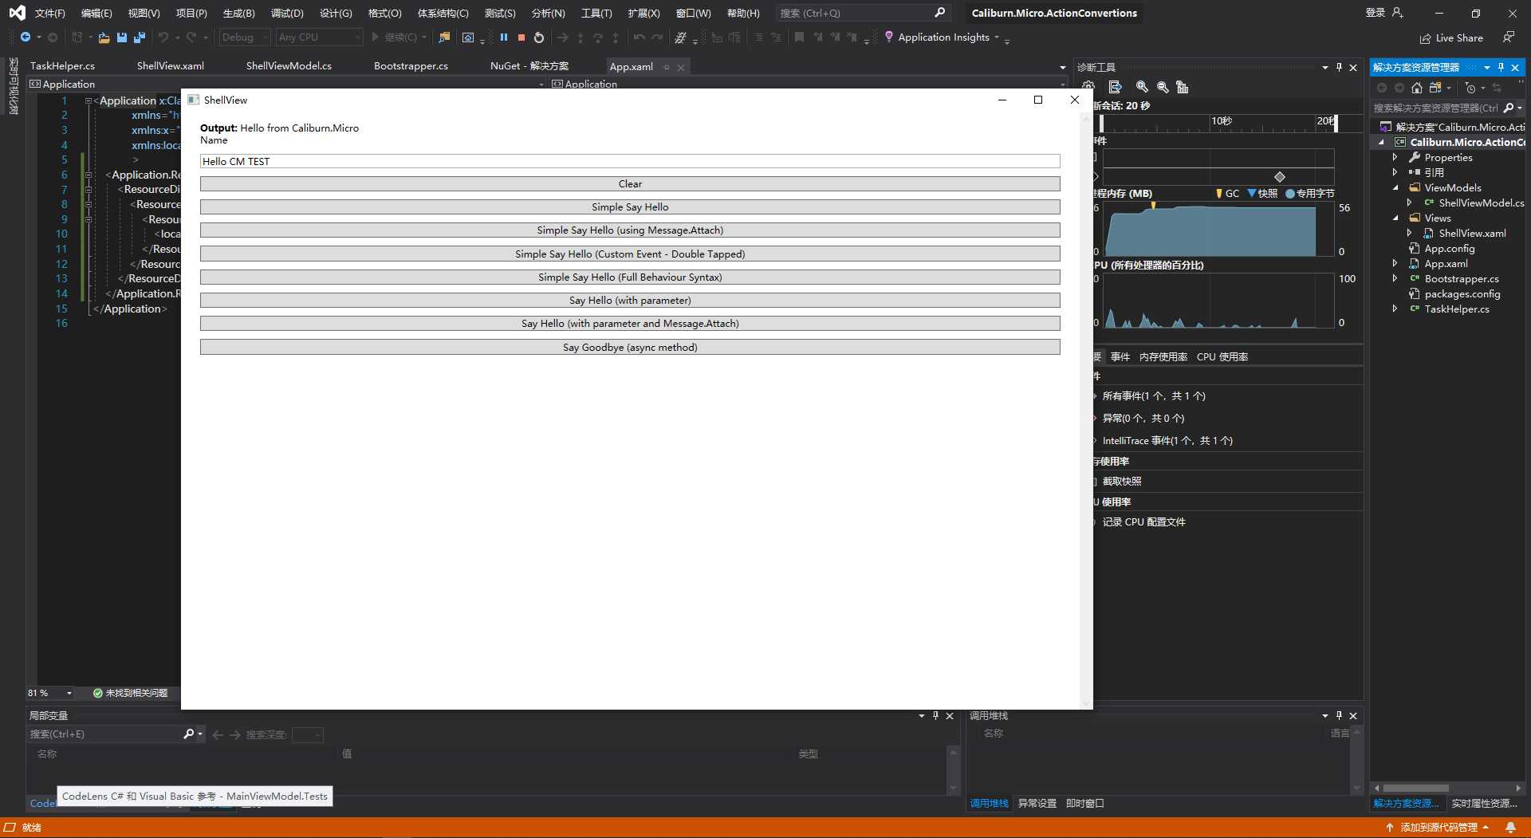The width and height of the screenshot is (1531, 838).
Task: Click the diagnostics timeline right selection handle
Action: coord(1336,123)
